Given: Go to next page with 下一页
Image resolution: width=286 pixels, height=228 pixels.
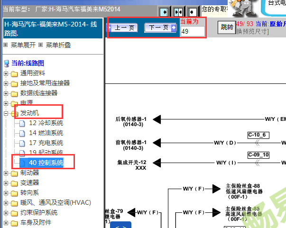Looking at the screenshot, I should (x=160, y=28).
